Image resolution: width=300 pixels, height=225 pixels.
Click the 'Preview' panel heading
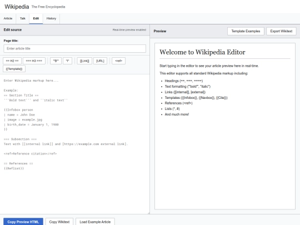[x=160, y=31]
